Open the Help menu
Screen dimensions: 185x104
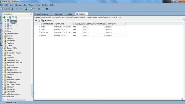pyautogui.click(x=52, y=5)
